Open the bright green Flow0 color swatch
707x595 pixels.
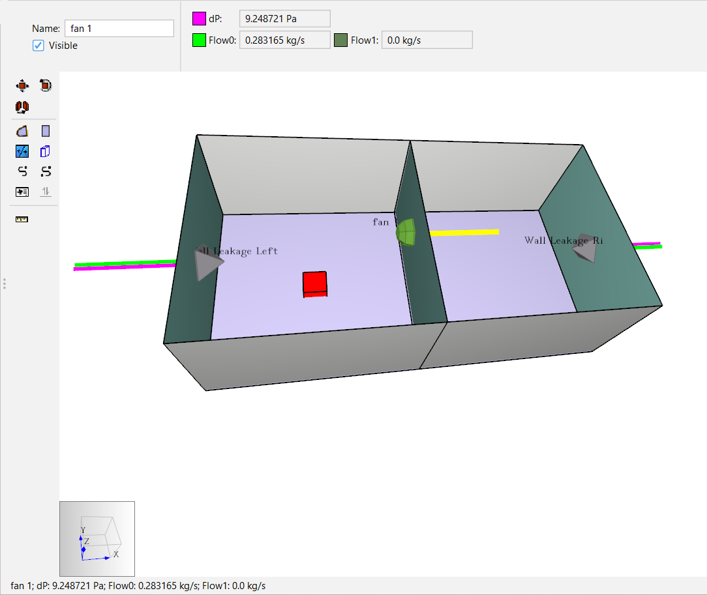200,40
